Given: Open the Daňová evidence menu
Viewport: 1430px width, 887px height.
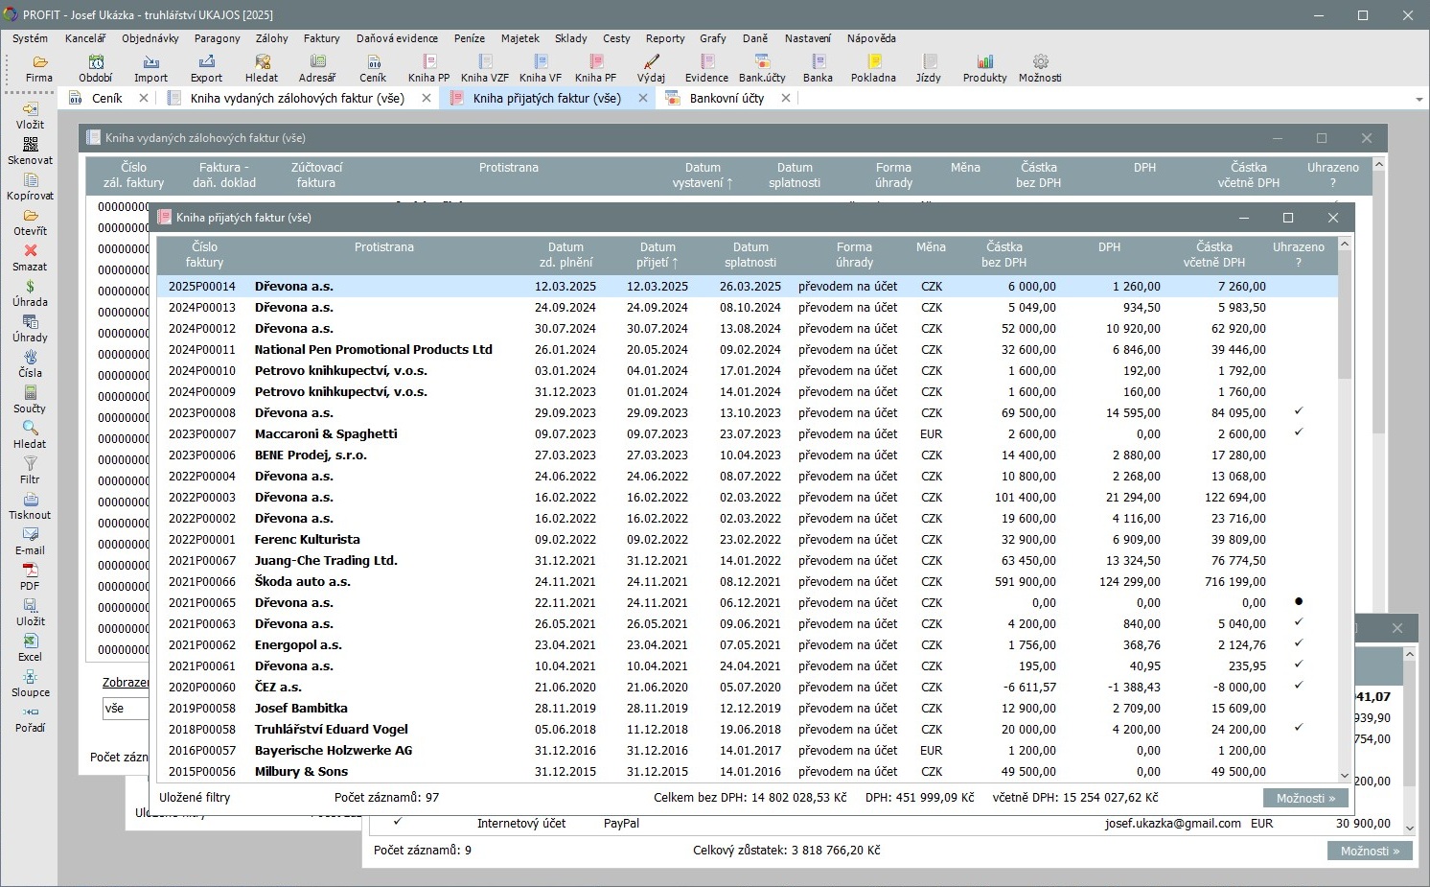Looking at the screenshot, I should point(397,38).
